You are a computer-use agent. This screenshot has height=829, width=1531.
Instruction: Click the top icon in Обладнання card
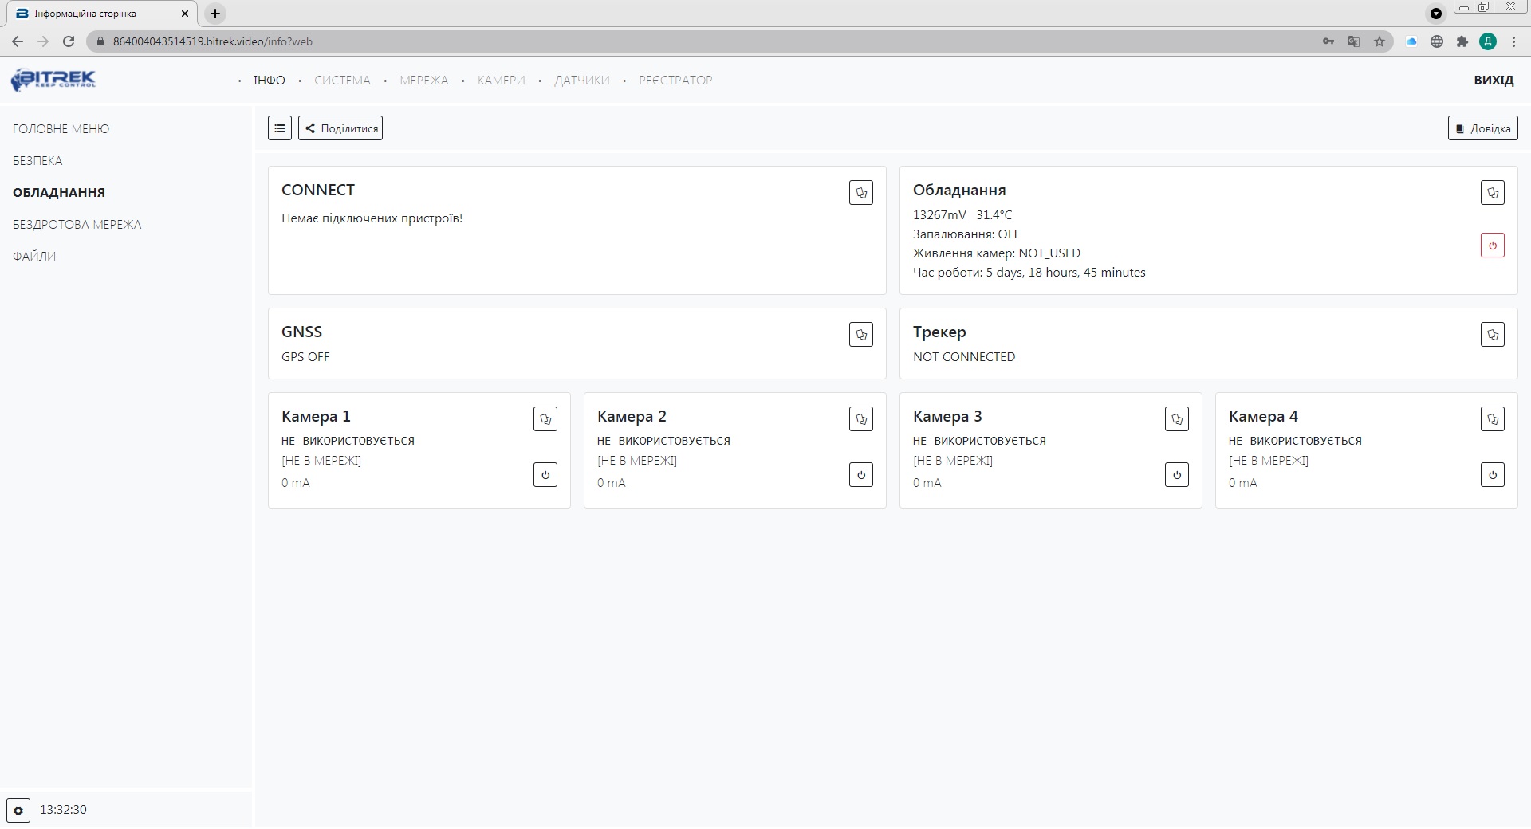pos(1492,193)
